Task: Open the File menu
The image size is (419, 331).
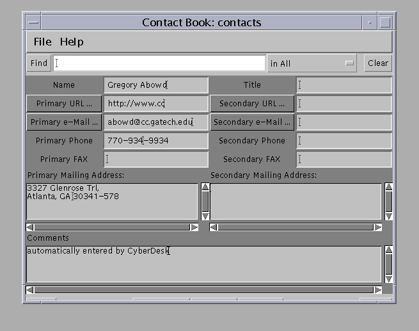Action: click(x=42, y=42)
